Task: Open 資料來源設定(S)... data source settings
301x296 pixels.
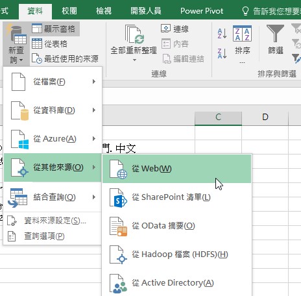Action: pos(53,221)
